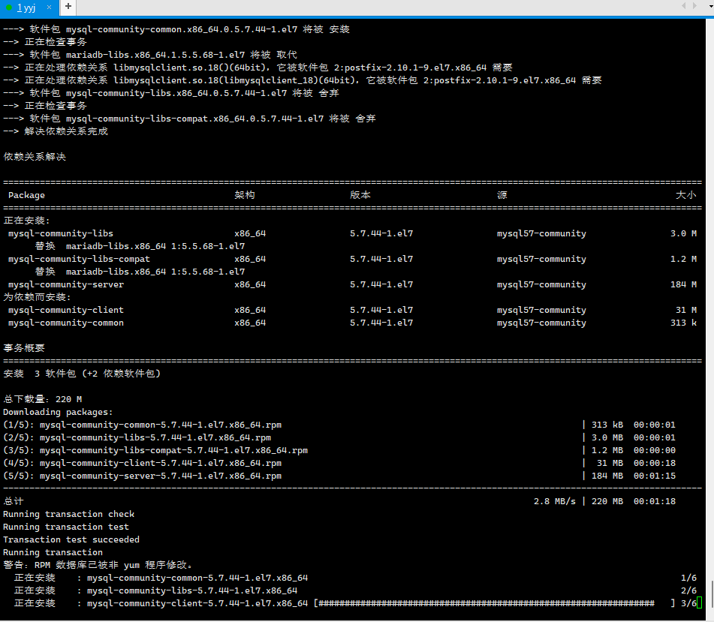This screenshot has width=714, height=622.
Task: Click the 'mariadb-libs.x86_64.1.5.5.68-1.el7 将被 取代' line
Action: pos(150,55)
